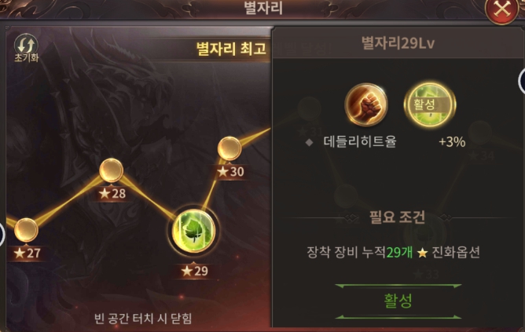This screenshot has height=332, width=525.
Task: Select the star 28 gold node
Action: click(112, 170)
